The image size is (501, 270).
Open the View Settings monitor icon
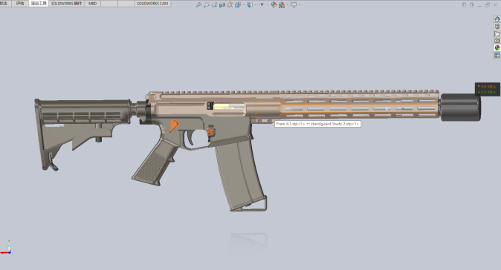tap(294, 4)
